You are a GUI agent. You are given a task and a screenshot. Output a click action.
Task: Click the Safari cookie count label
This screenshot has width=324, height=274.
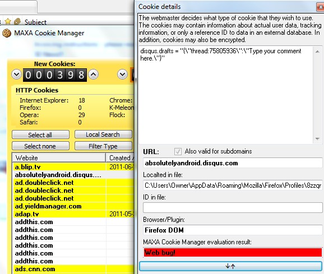click(x=29, y=122)
